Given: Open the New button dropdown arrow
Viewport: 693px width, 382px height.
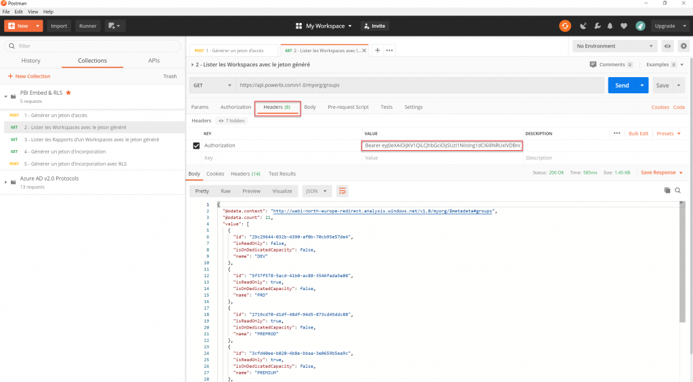Looking at the screenshot, I should click(38, 26).
